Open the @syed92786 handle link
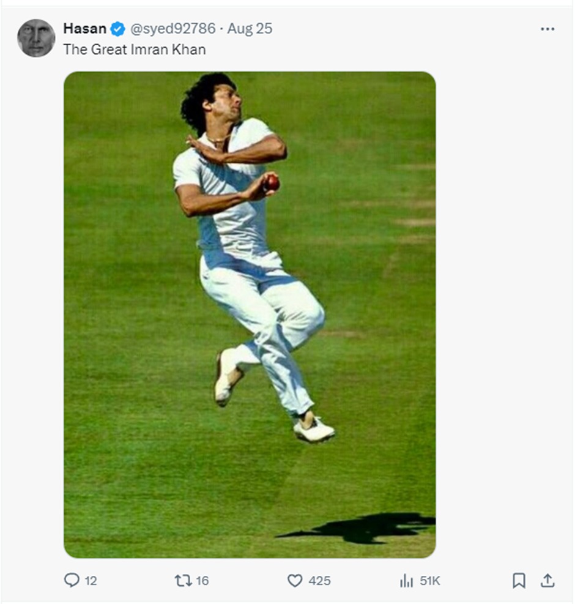This screenshot has height=604, width=575. pyautogui.click(x=173, y=29)
